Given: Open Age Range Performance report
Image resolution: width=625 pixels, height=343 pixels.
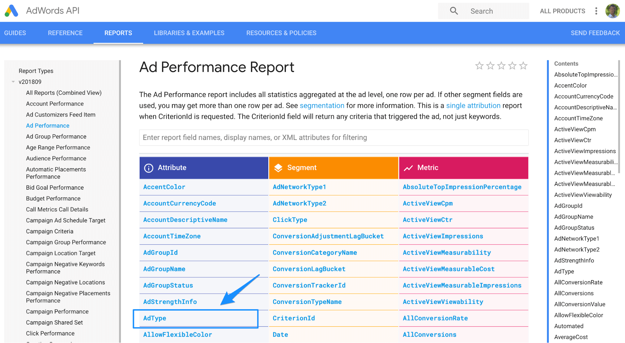Looking at the screenshot, I should tap(58, 147).
